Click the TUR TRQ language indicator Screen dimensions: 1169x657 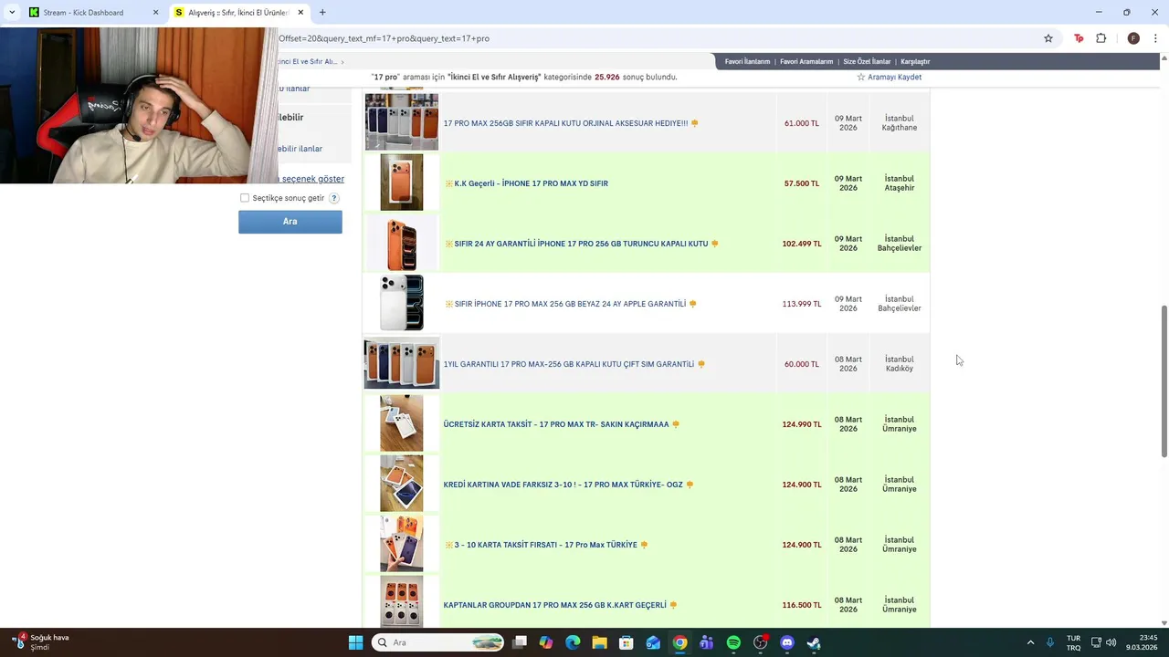coord(1074,642)
